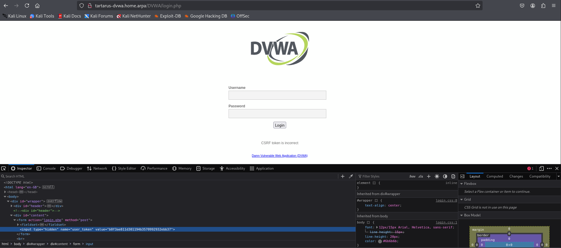Open Responsive Design Mode icon
This screenshot has width=561, height=248.
pyautogui.click(x=541, y=168)
